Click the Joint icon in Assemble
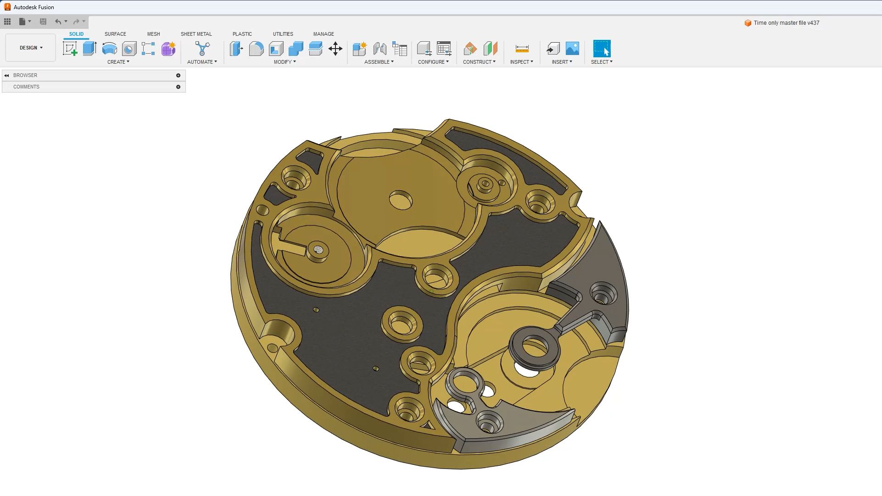The image size is (882, 496). 380,49
